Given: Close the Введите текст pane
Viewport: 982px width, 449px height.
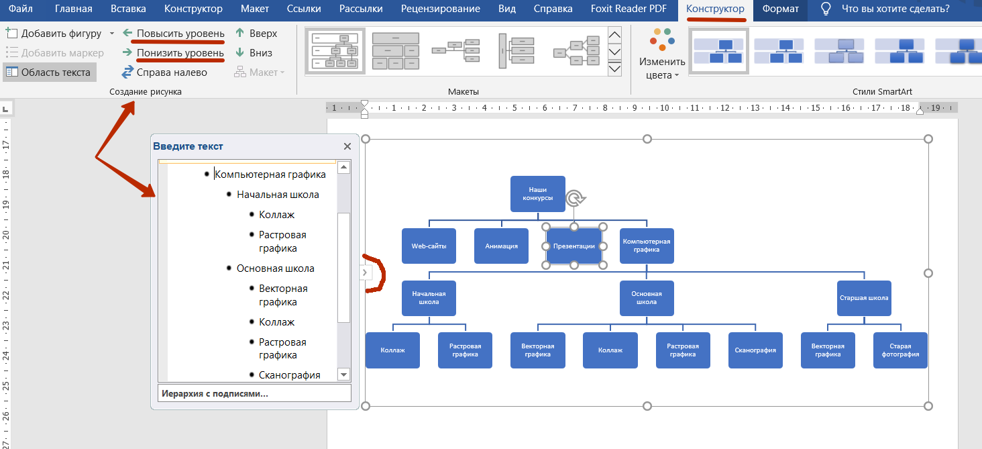Looking at the screenshot, I should point(347,146).
